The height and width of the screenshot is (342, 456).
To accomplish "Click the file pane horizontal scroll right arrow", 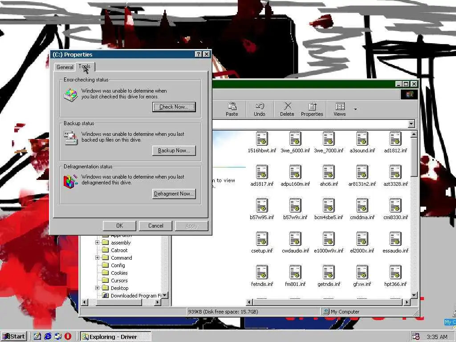I will (x=407, y=302).
